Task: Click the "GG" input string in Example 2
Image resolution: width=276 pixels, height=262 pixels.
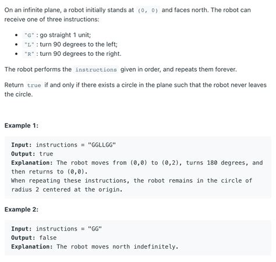Action: (x=95, y=229)
